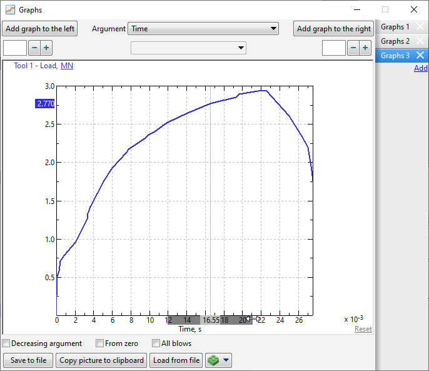This screenshot has width=429, height=371.
Task: Close the Graphs 1 tab
Action: pos(420,27)
